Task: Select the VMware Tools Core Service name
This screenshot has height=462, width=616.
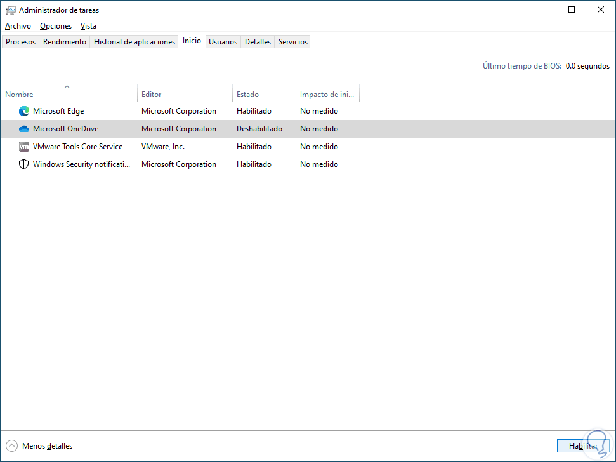Action: [x=78, y=147]
